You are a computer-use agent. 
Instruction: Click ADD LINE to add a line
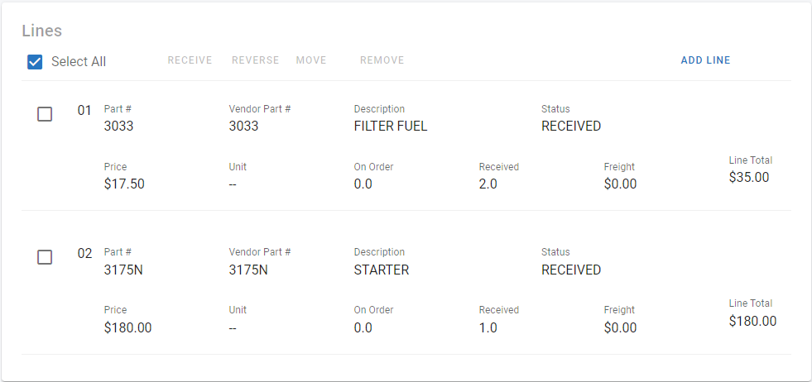(705, 60)
